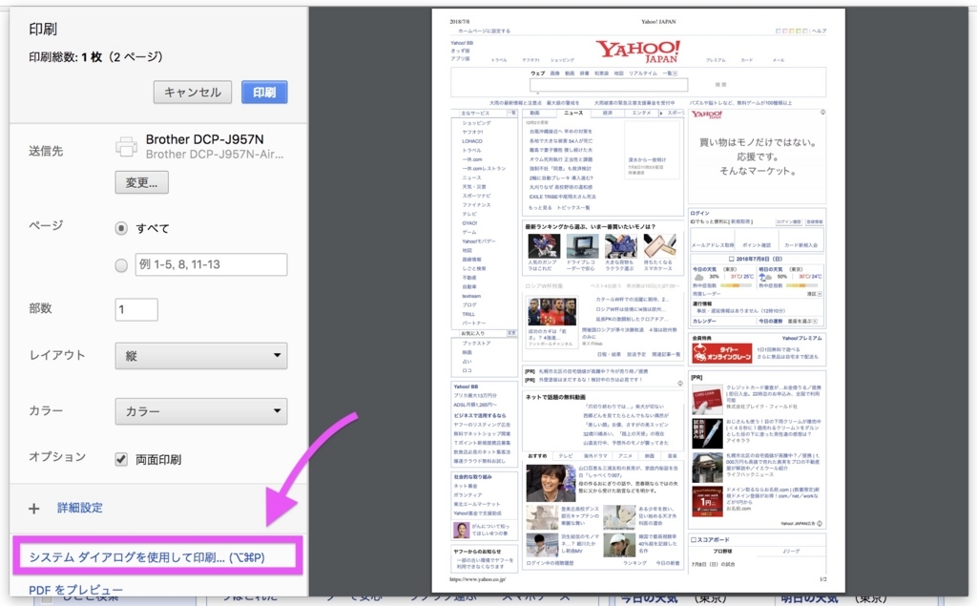Click the 印刷総数: 1 枚 summary text
Screen dimensions: 977x606
tap(95, 56)
